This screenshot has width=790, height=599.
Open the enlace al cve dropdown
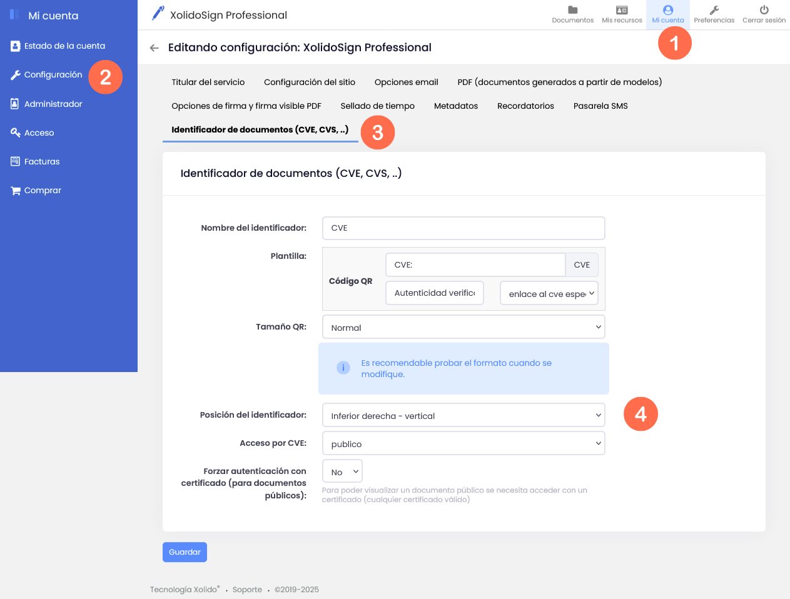click(x=549, y=293)
